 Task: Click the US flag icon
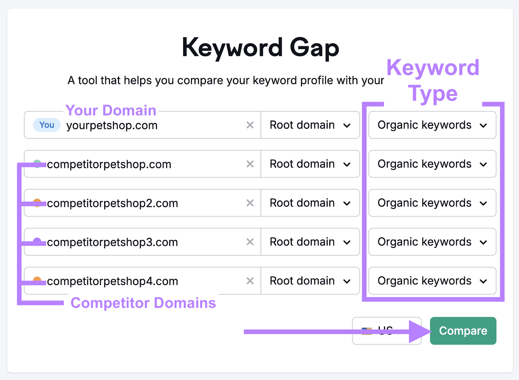(x=367, y=330)
